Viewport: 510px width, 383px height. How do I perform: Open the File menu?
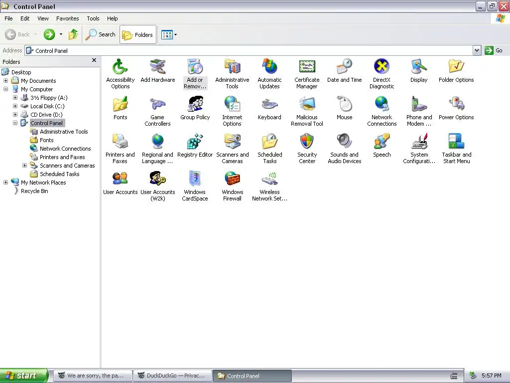pos(8,18)
